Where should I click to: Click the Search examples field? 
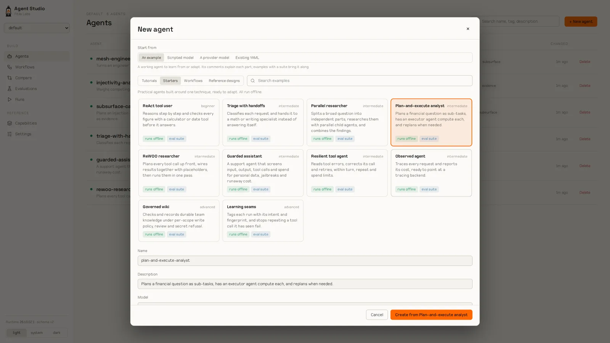pyautogui.click(x=360, y=81)
